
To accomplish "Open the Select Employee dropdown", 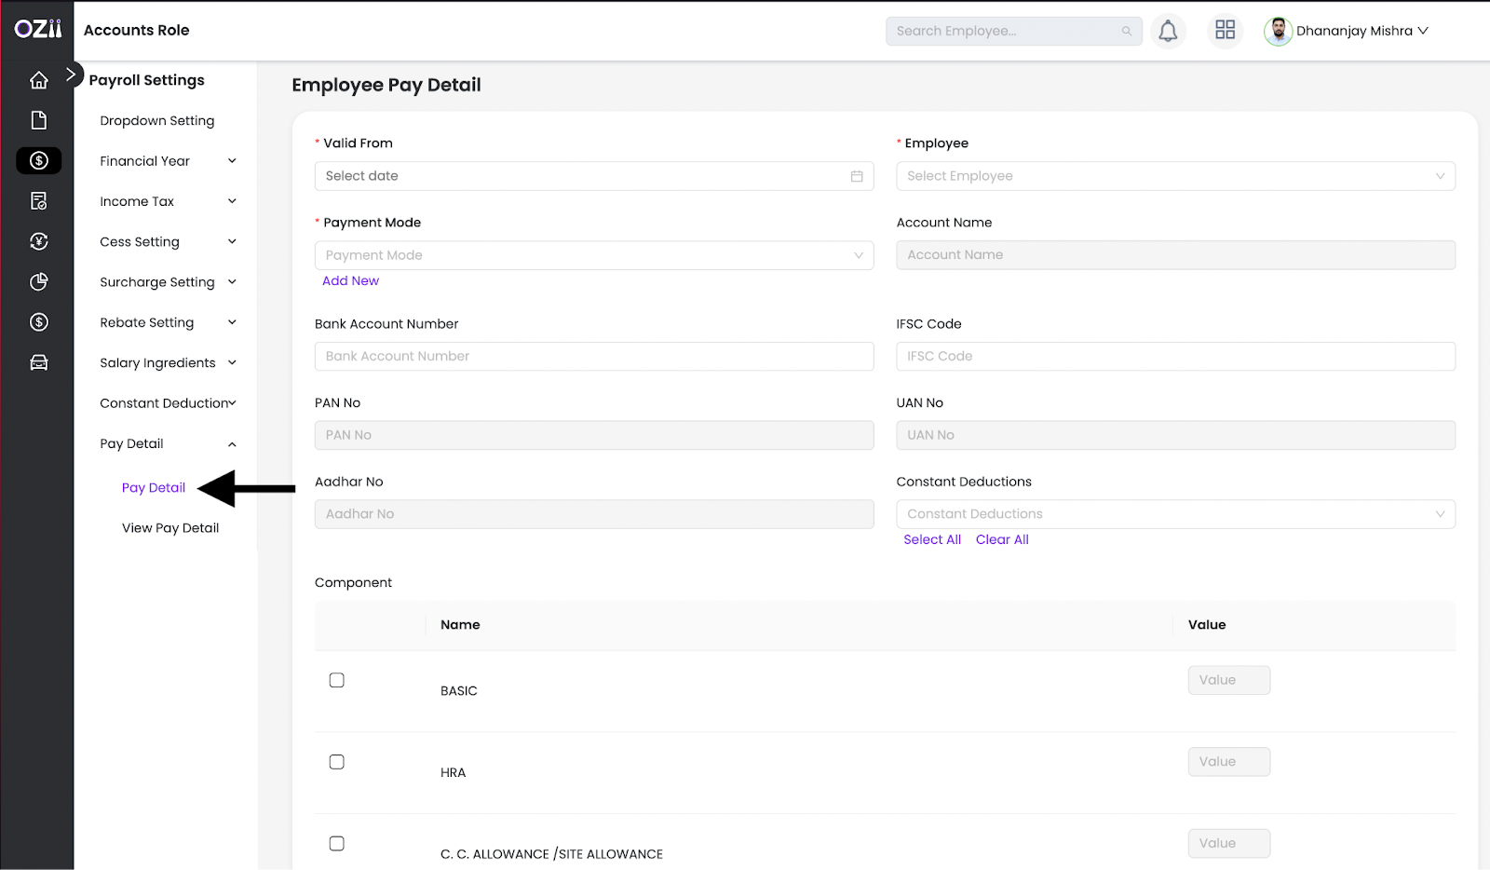I will 1174,176.
